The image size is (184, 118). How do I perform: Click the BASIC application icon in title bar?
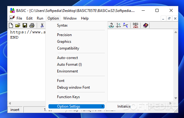[x=12, y=10]
